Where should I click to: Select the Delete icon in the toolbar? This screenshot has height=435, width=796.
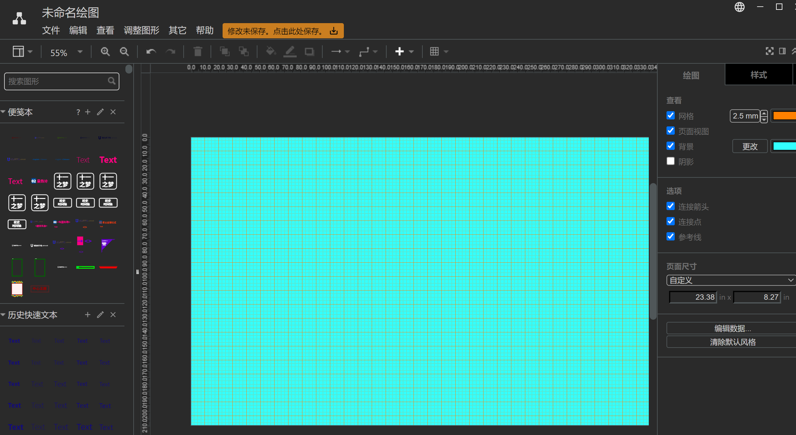coord(198,51)
